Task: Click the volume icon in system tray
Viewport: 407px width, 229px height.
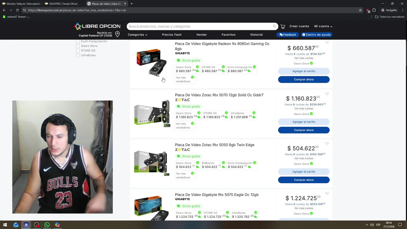Action: (x=372, y=225)
